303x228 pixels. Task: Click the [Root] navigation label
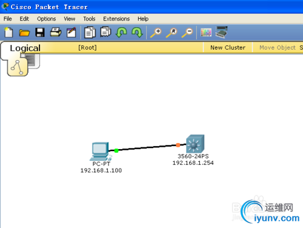coord(87,48)
